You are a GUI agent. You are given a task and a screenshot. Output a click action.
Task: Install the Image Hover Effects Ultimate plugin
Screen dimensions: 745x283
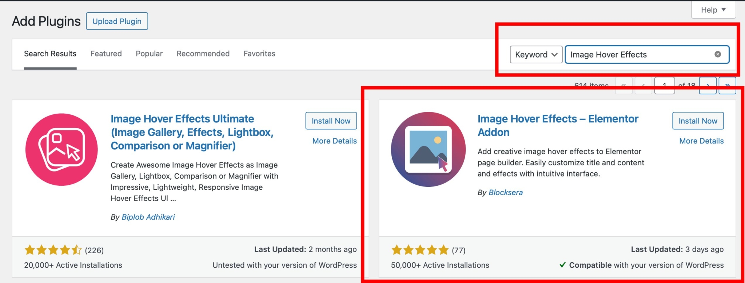(x=331, y=121)
